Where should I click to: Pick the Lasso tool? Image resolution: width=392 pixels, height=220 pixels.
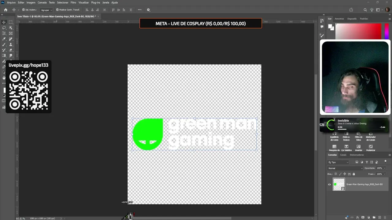pyautogui.click(x=4, y=28)
